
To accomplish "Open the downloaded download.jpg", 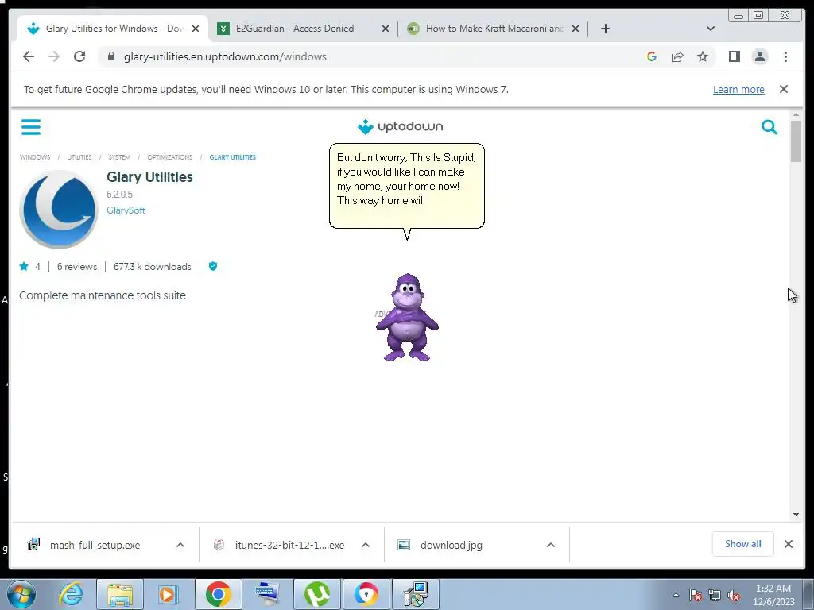I will coord(452,545).
